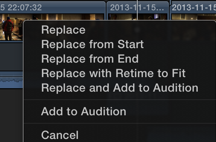Click the Add to Audition entry
The image size is (216, 142).
[x=84, y=111]
